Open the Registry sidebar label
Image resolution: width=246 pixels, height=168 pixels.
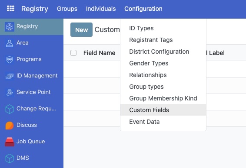27,26
